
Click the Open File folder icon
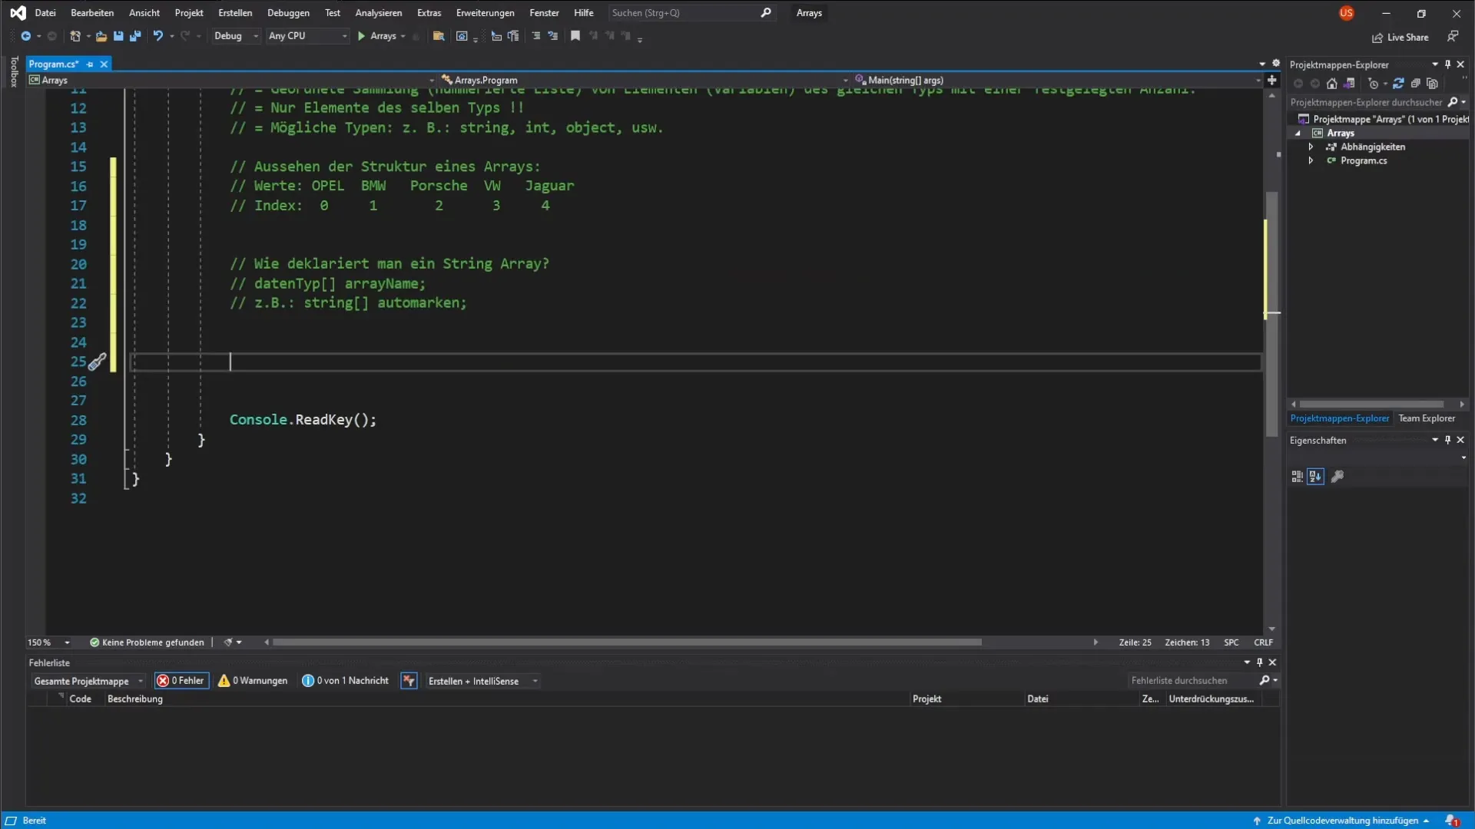pyautogui.click(x=101, y=36)
